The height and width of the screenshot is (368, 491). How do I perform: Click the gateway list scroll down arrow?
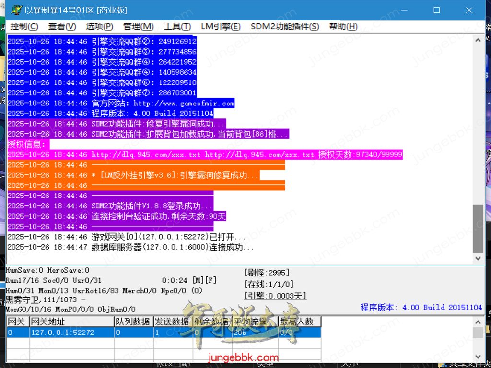click(478, 356)
